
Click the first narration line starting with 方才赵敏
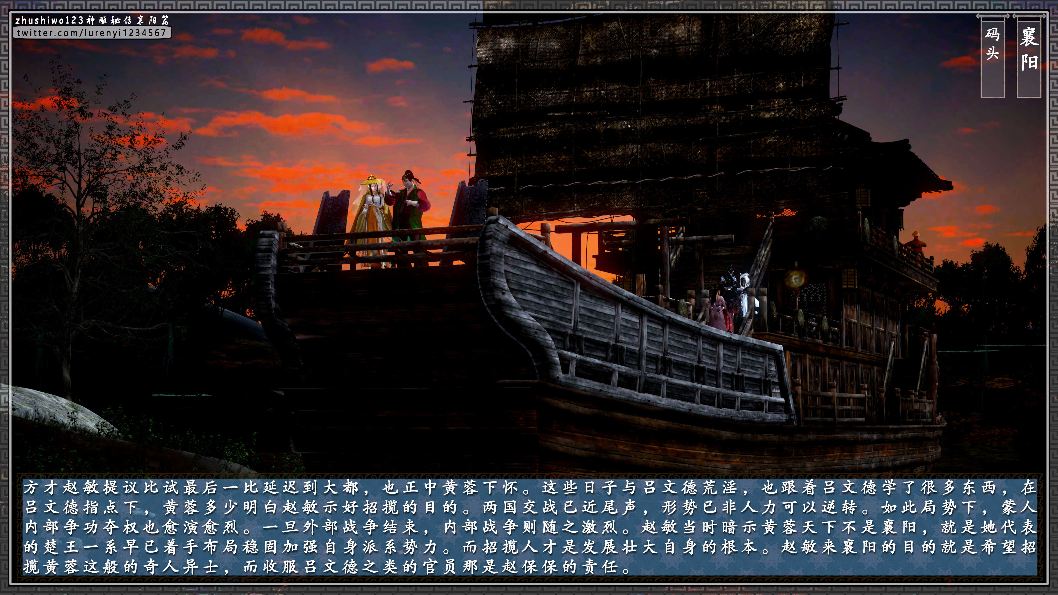click(529, 488)
